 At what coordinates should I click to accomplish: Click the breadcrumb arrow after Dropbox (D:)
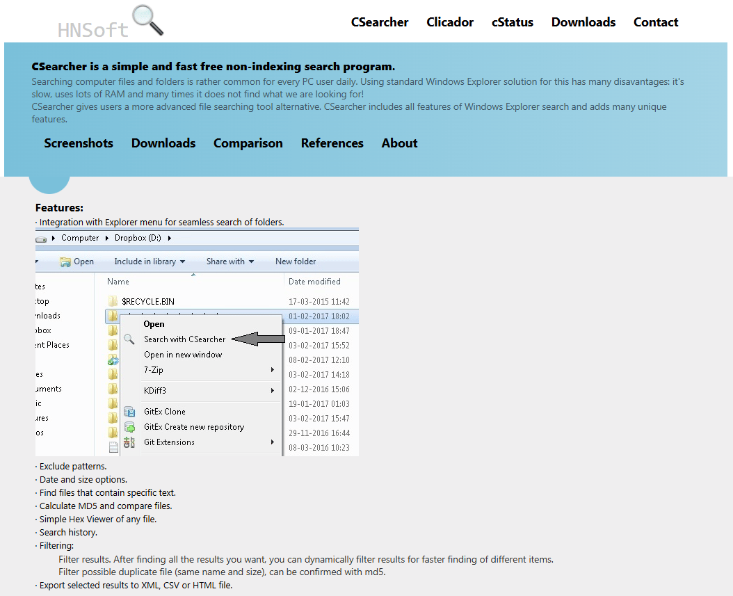[x=170, y=238]
